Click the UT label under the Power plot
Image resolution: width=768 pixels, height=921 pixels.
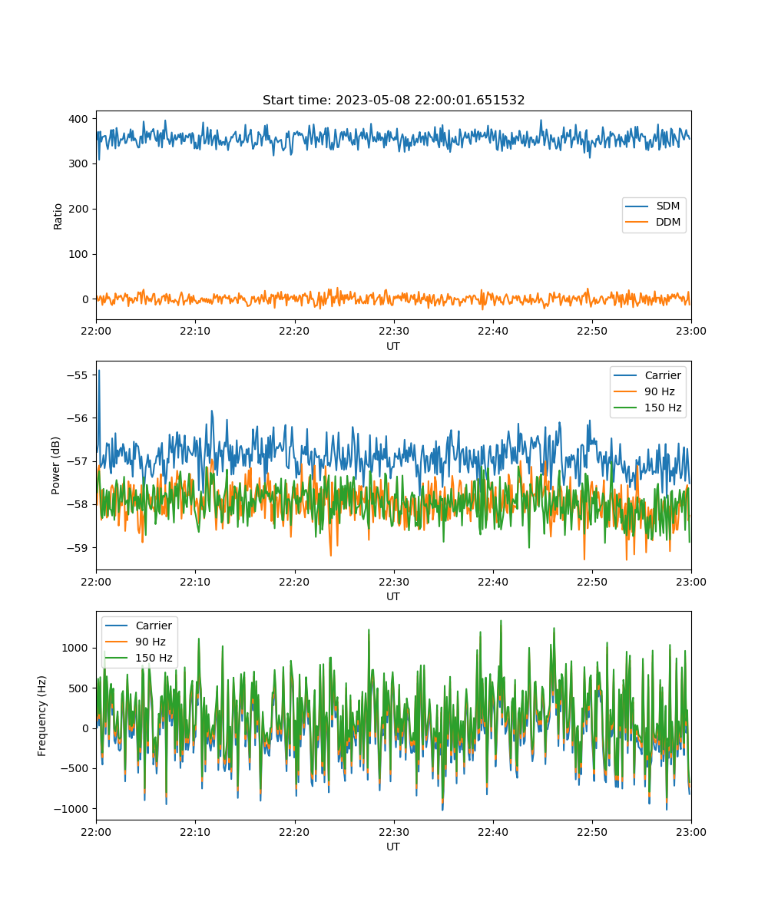(x=393, y=596)
